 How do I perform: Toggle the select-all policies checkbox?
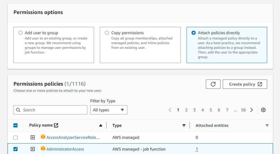click(x=15, y=125)
